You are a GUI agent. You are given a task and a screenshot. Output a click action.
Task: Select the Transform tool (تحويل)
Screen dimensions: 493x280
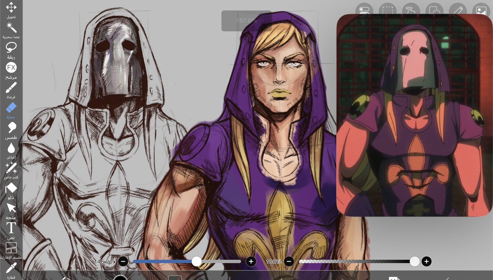(x=11, y=10)
